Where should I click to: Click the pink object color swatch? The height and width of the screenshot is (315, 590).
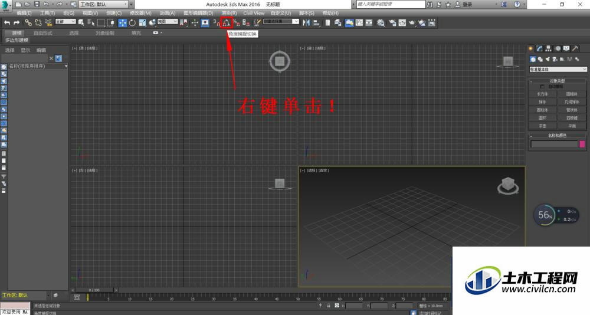click(x=582, y=144)
